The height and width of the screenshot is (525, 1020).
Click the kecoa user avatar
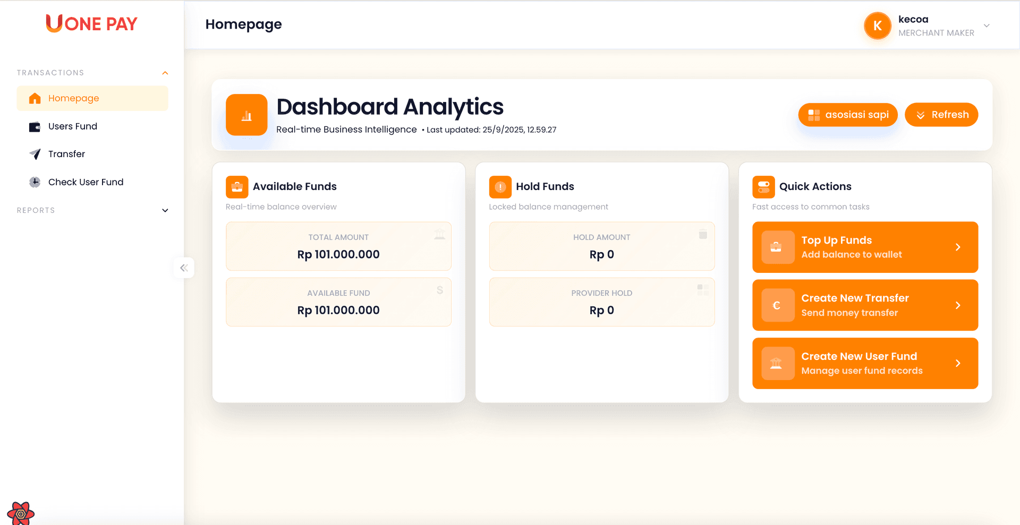coord(877,25)
